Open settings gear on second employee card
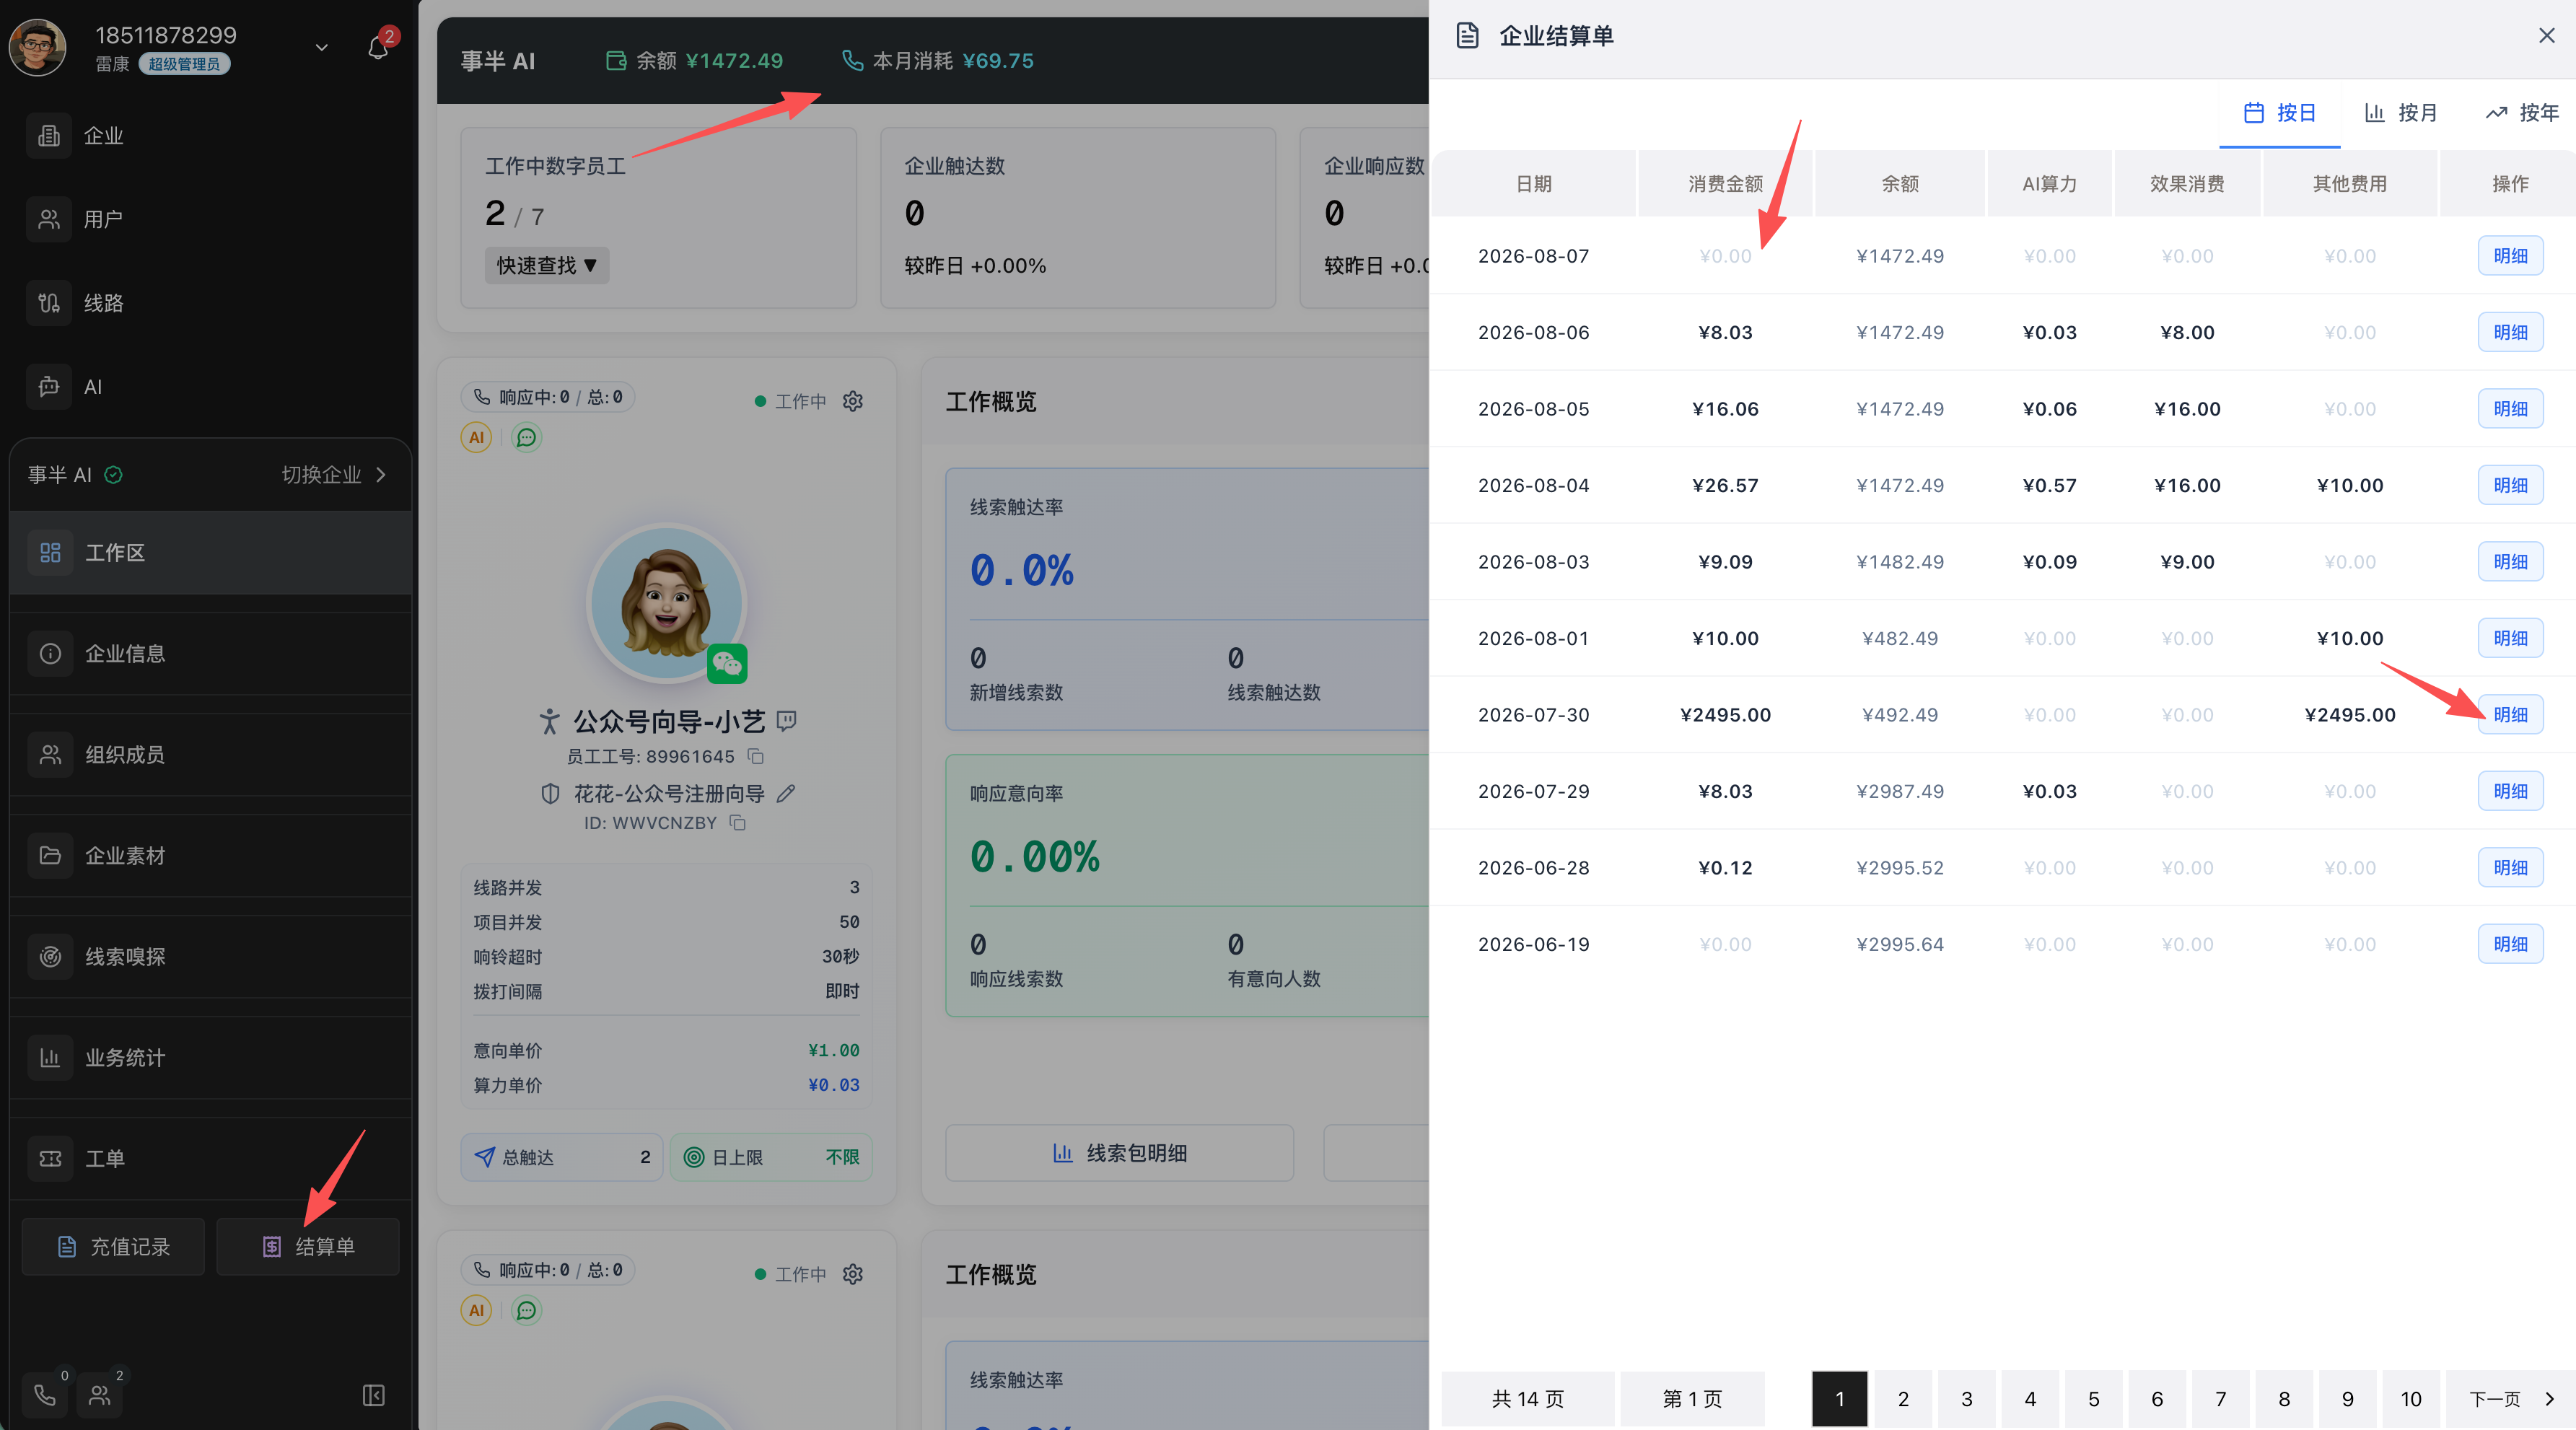The width and height of the screenshot is (2576, 1430). tap(853, 1274)
